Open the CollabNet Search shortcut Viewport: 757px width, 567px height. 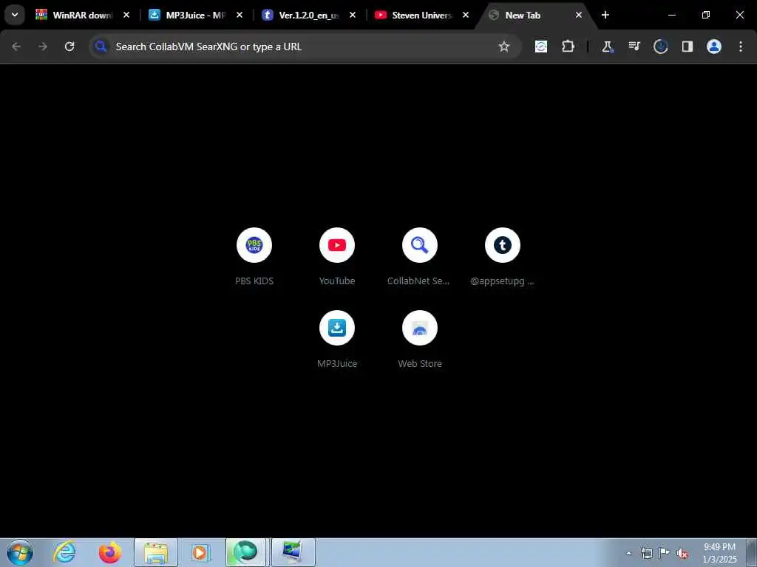420,245
